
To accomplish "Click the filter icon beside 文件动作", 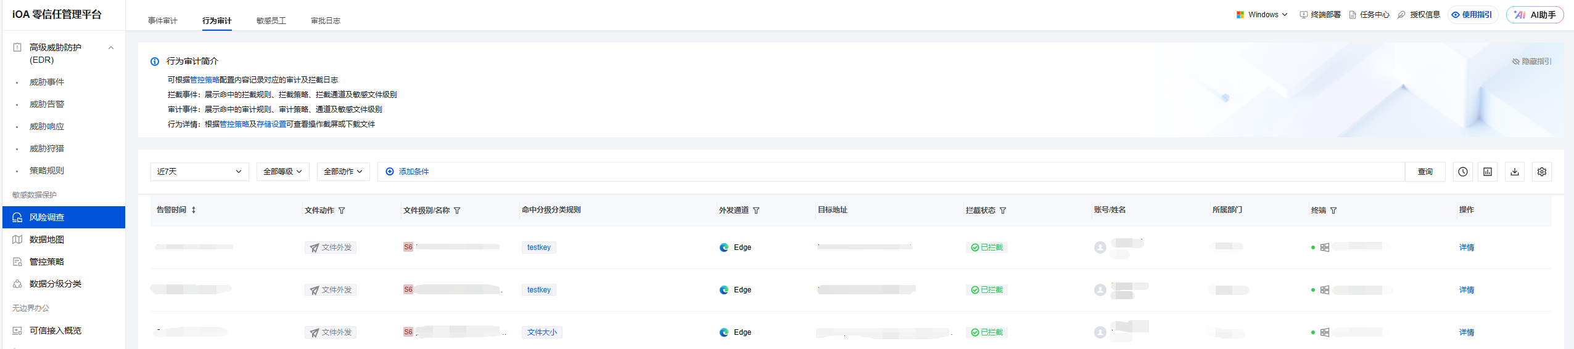I will [x=342, y=211].
